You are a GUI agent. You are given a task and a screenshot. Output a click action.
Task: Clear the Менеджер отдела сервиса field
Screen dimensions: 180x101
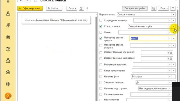point(174,45)
